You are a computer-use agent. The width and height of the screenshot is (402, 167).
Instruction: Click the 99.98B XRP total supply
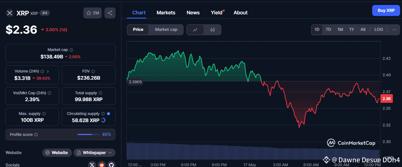[x=89, y=99]
